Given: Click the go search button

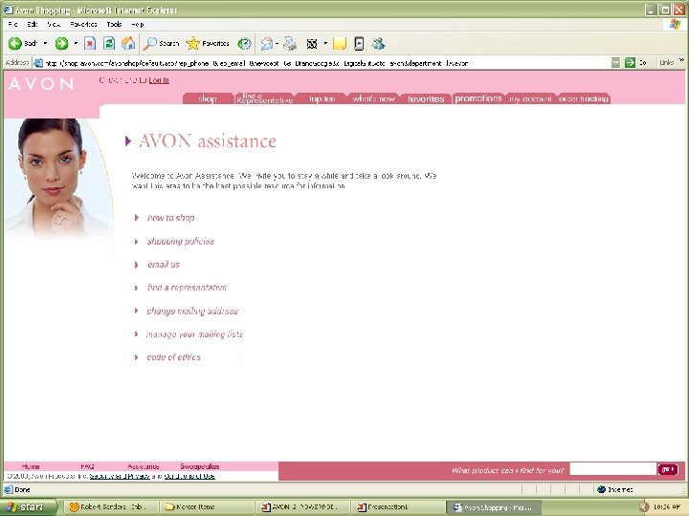Looking at the screenshot, I should click(668, 469).
